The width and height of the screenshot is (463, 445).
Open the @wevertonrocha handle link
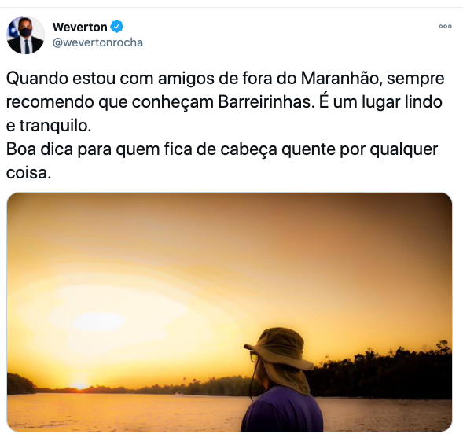(97, 42)
